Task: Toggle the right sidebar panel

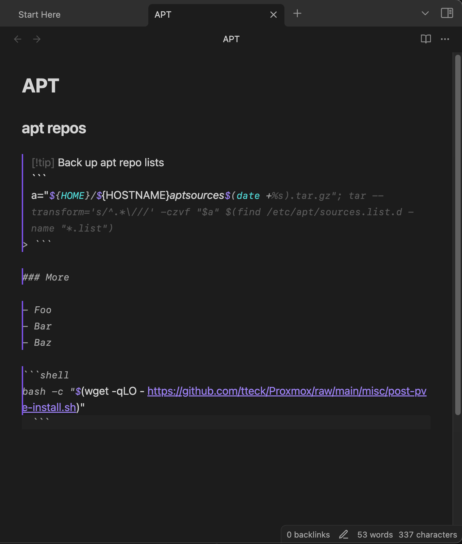Action: 447,13
